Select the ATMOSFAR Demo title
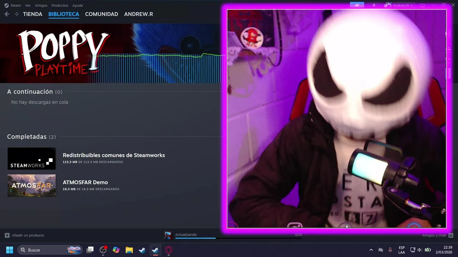The height and width of the screenshot is (257, 458). [x=85, y=182]
